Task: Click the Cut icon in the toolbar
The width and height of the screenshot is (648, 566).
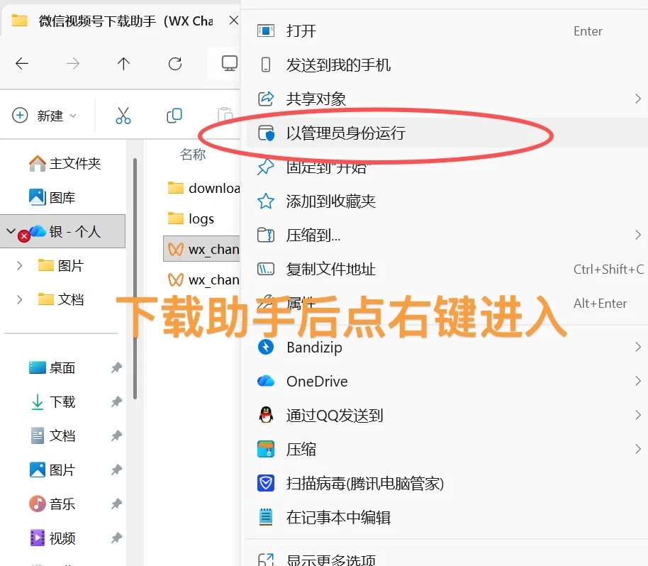Action: click(x=122, y=115)
